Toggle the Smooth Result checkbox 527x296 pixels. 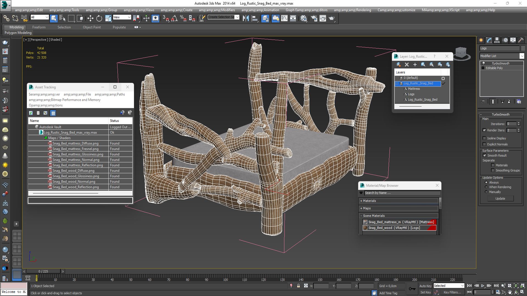pyautogui.click(x=484, y=155)
